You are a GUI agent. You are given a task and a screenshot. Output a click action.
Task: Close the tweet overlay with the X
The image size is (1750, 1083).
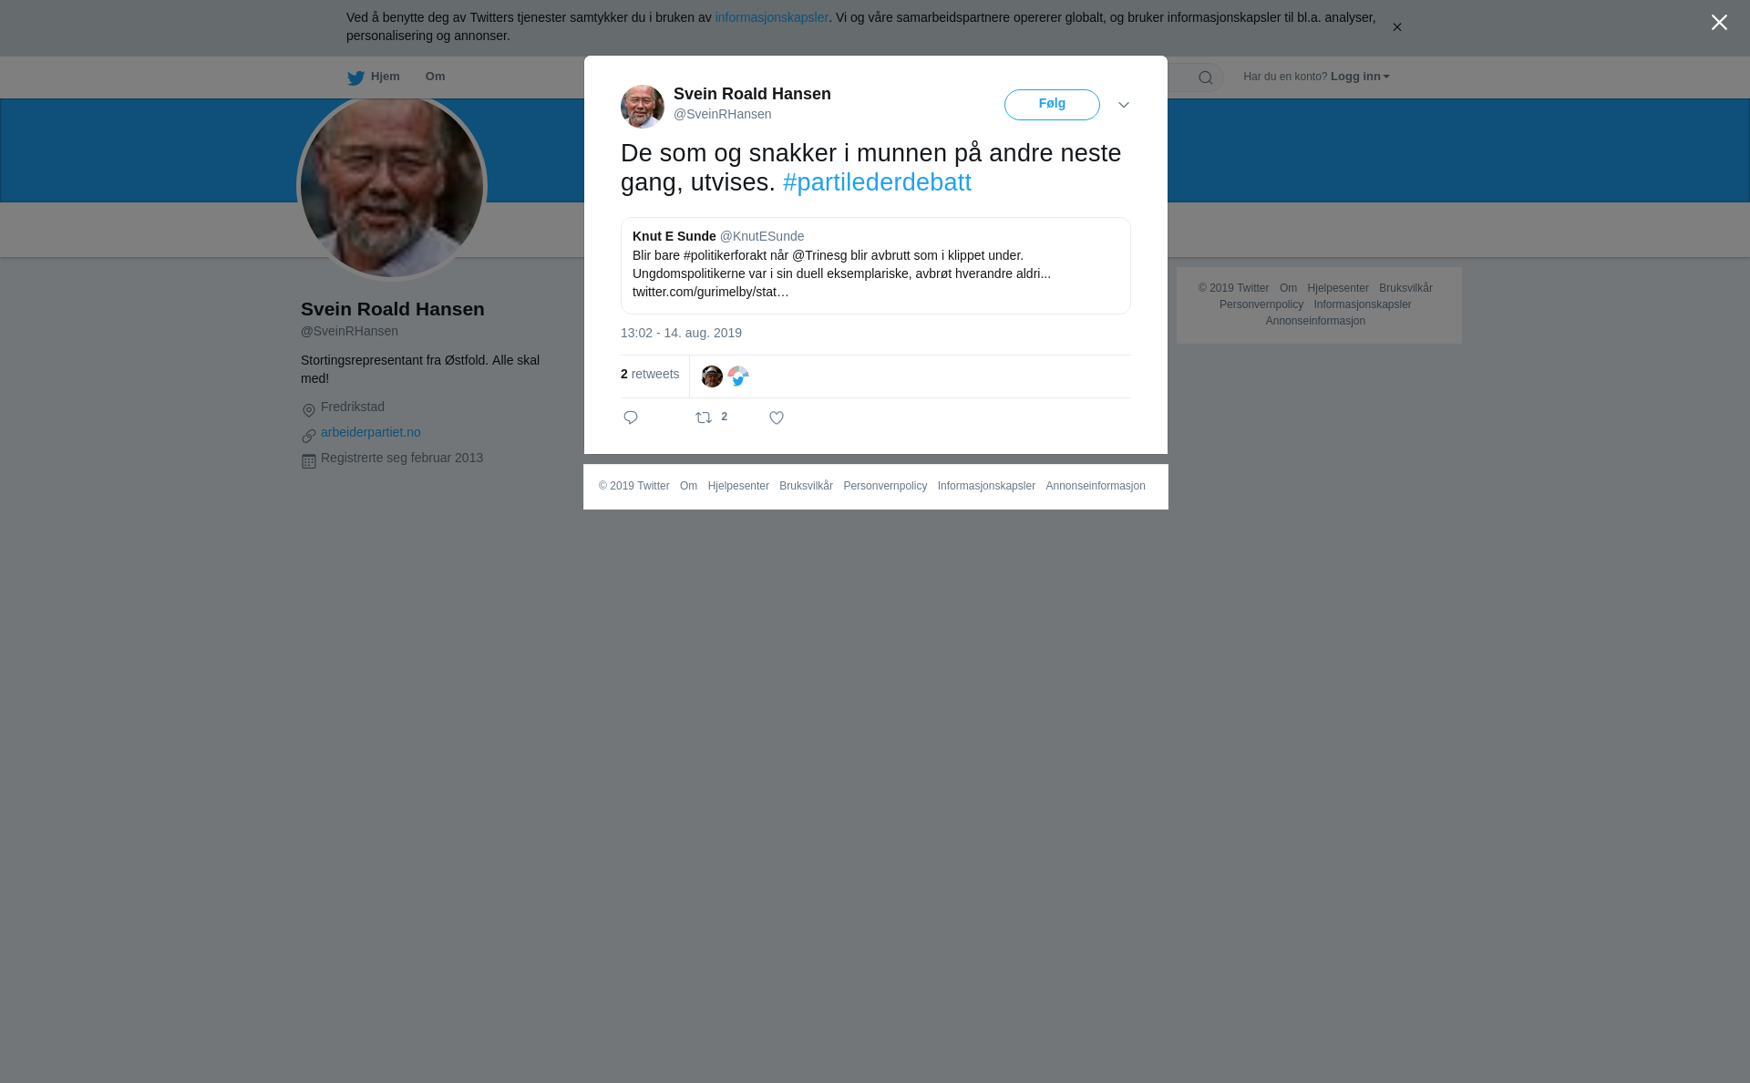point(1719,23)
